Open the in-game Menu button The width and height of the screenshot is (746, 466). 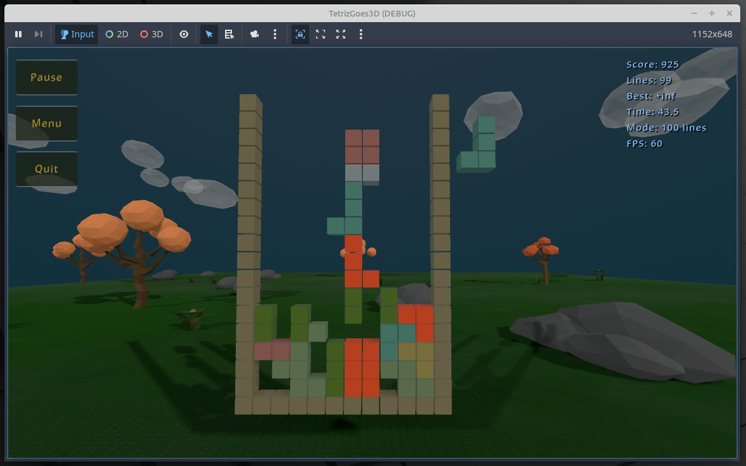(47, 123)
